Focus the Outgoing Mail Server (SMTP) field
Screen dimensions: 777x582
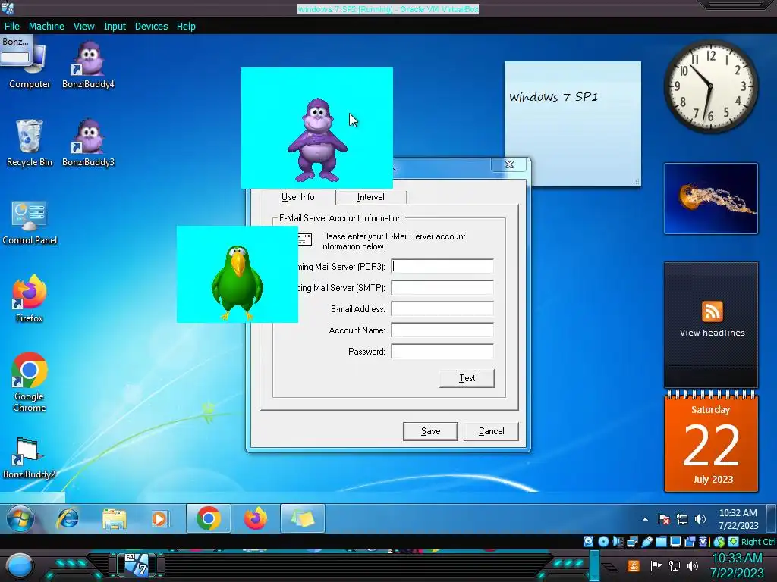(x=442, y=287)
